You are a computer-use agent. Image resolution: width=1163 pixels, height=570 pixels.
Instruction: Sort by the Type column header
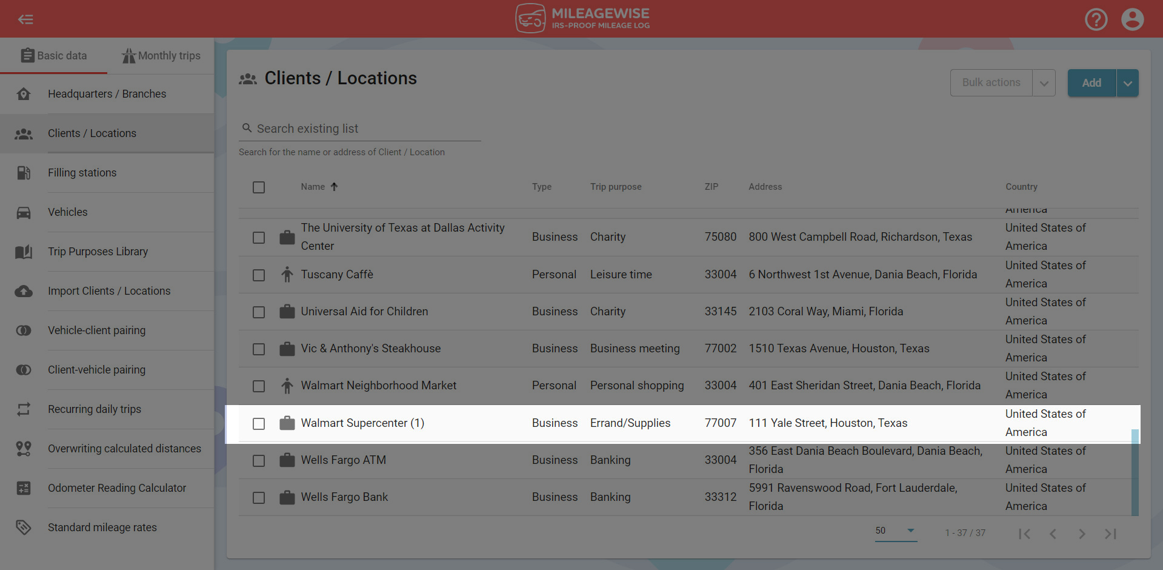(x=542, y=187)
